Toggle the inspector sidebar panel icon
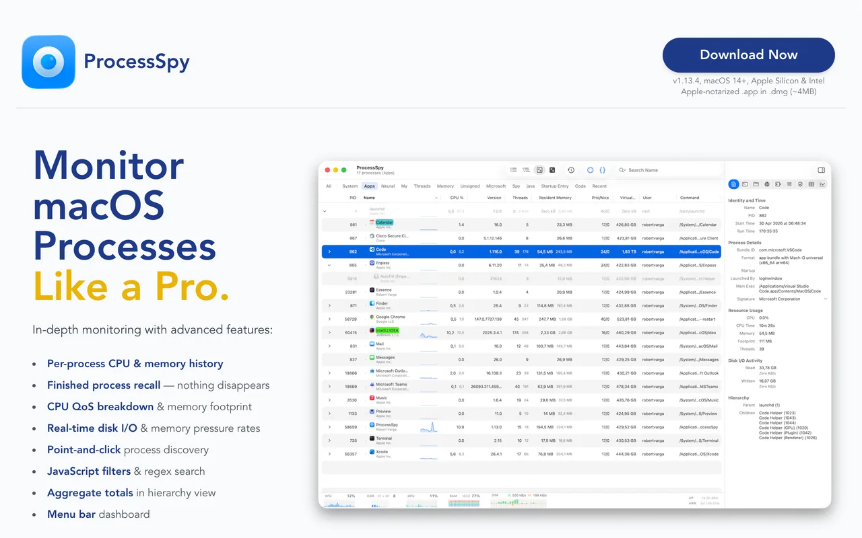 [822, 170]
